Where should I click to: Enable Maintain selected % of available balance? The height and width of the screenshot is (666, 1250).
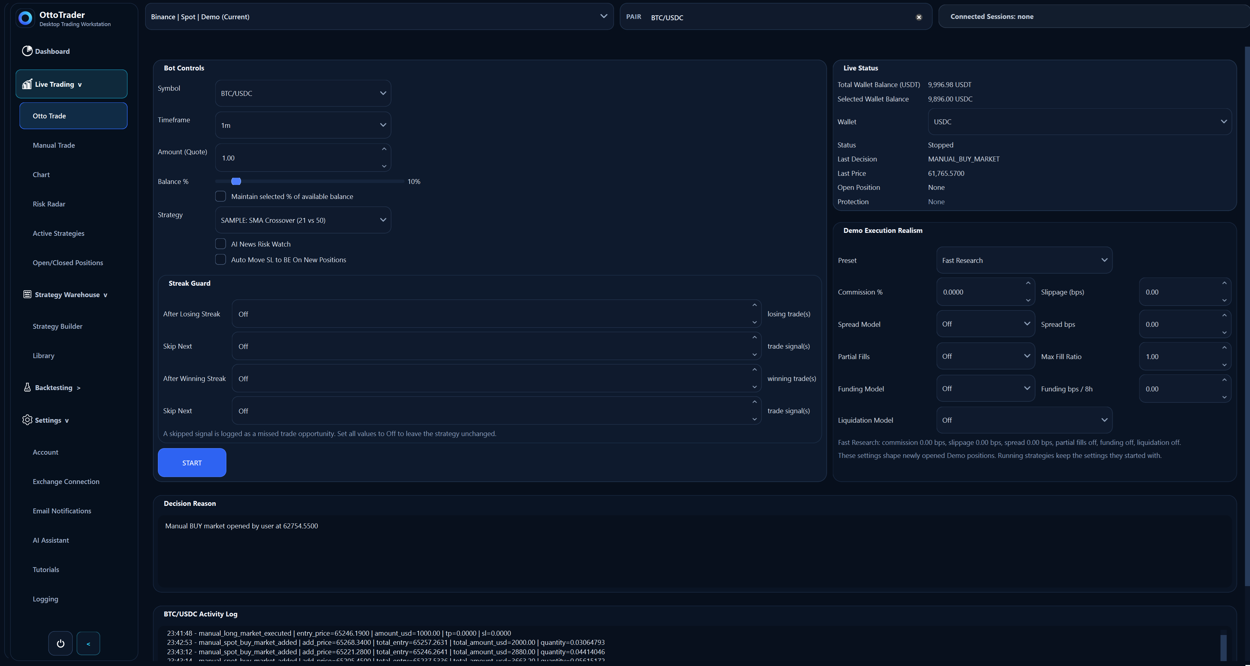point(220,196)
